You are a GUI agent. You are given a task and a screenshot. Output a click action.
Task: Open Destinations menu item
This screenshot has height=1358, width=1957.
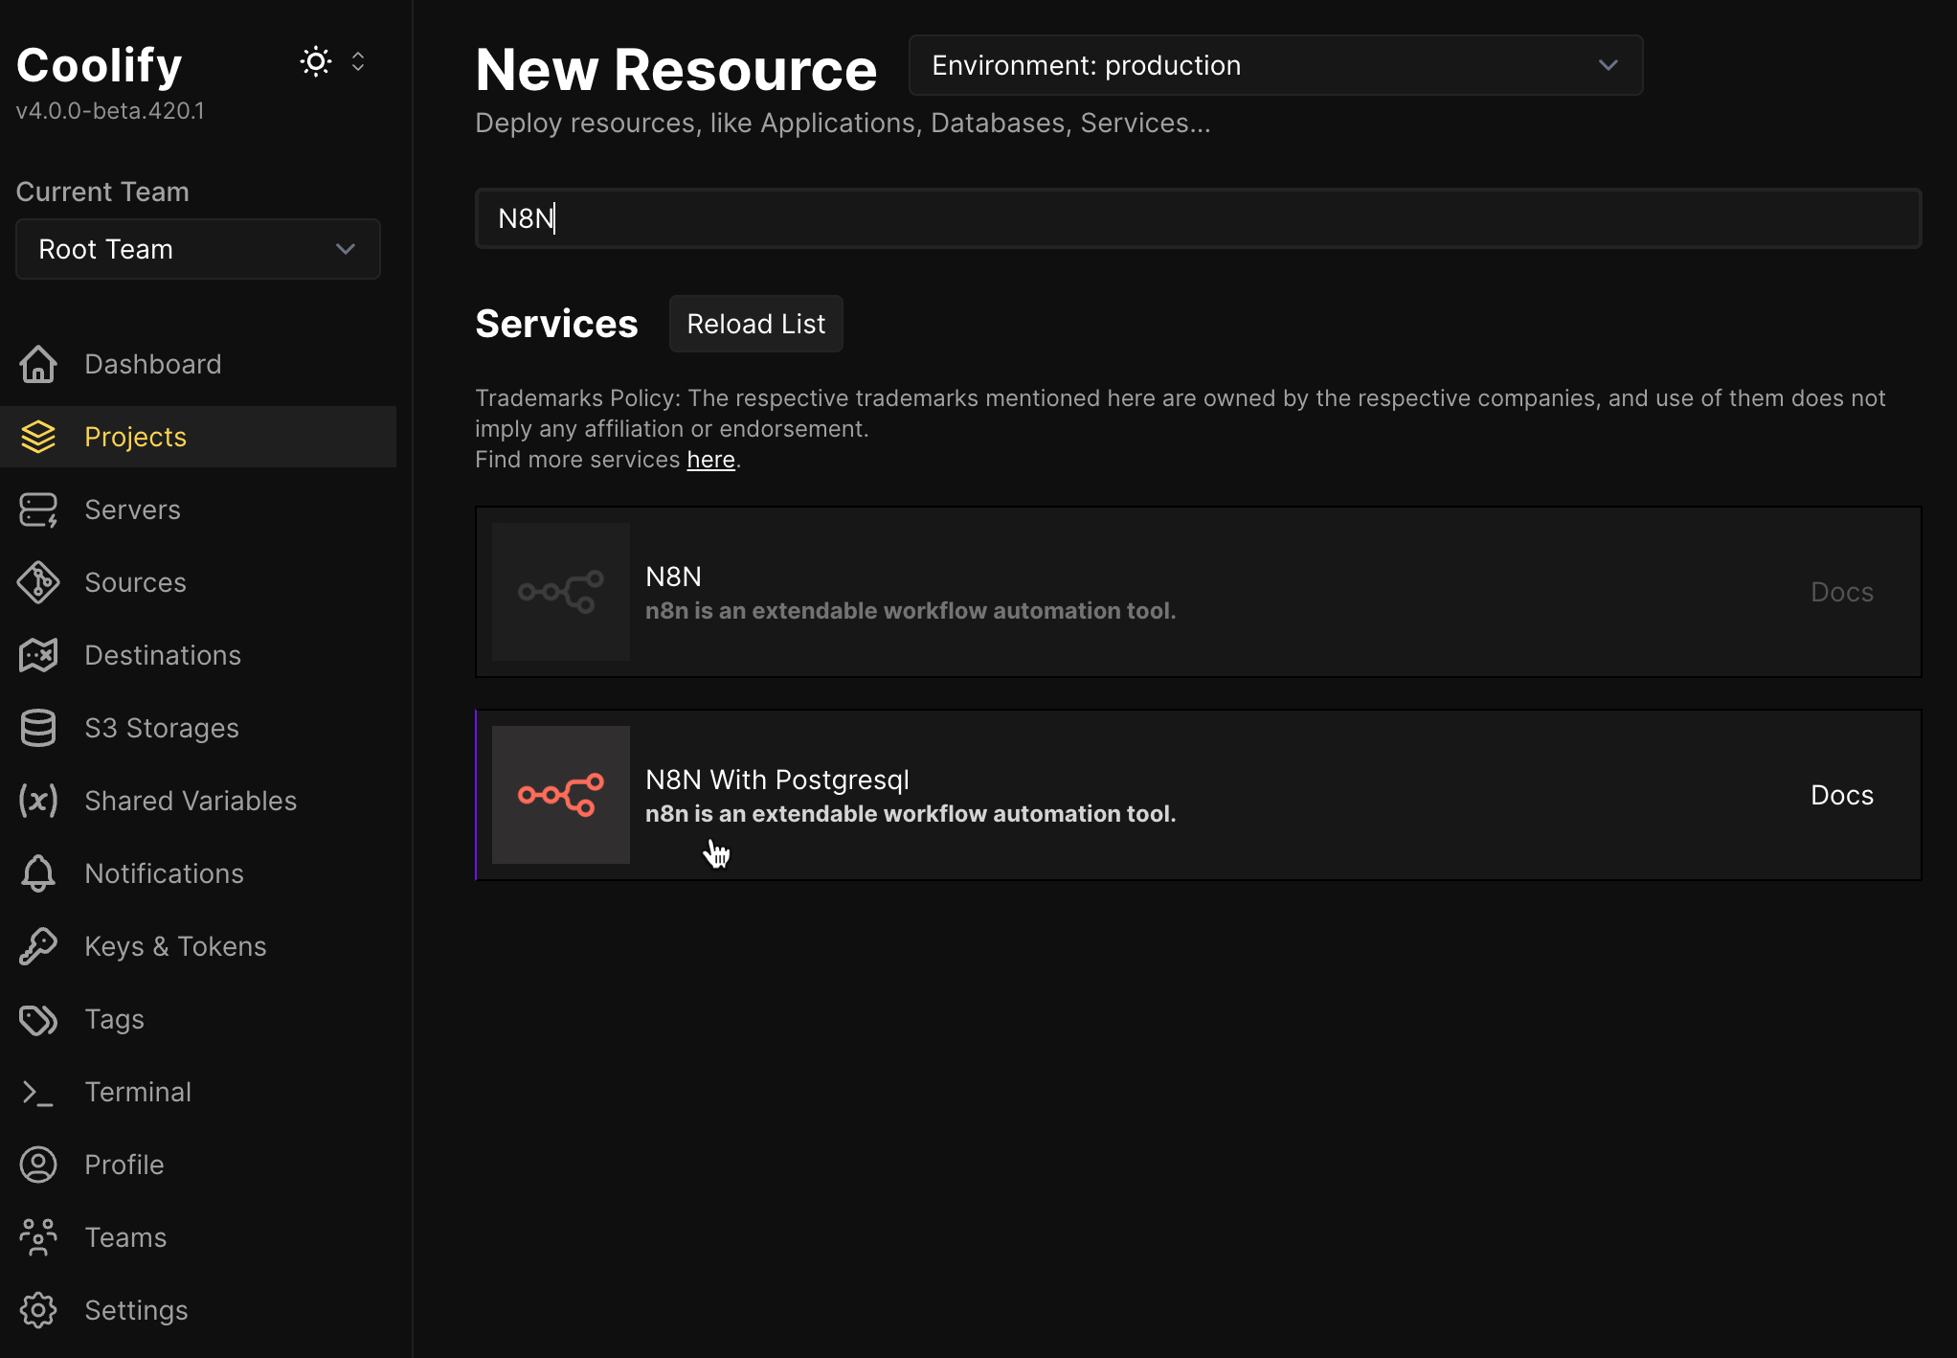coord(198,655)
